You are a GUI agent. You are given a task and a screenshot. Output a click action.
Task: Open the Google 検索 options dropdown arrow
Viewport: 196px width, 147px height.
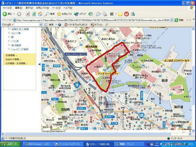coord(56,24)
